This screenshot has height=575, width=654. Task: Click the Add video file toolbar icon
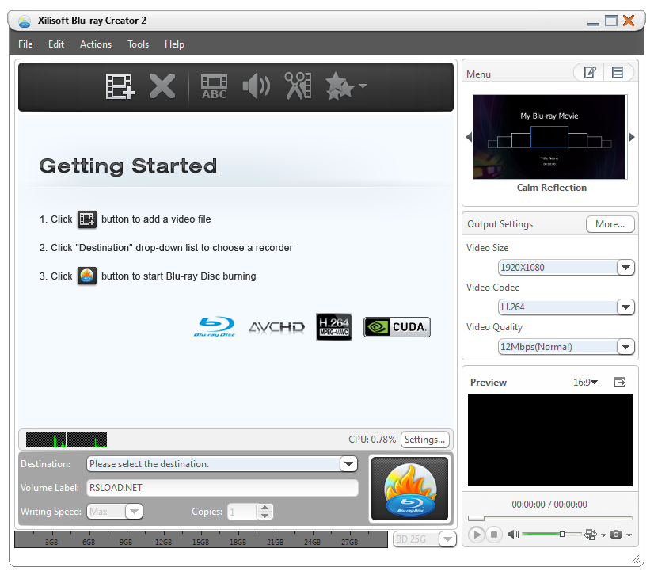click(120, 86)
